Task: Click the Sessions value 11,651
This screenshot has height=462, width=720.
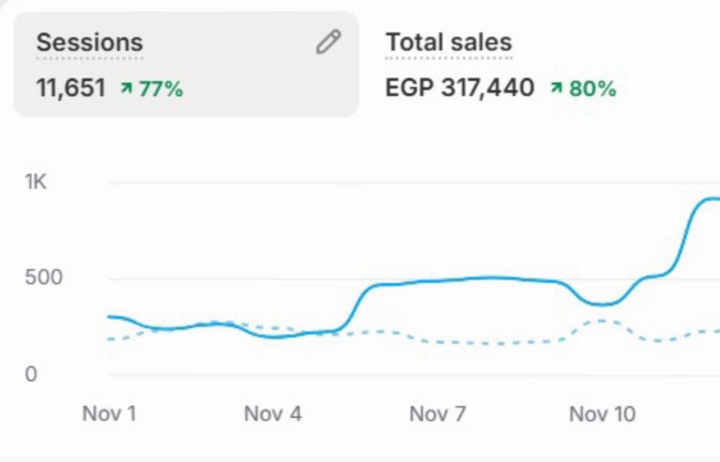Action: click(x=72, y=88)
